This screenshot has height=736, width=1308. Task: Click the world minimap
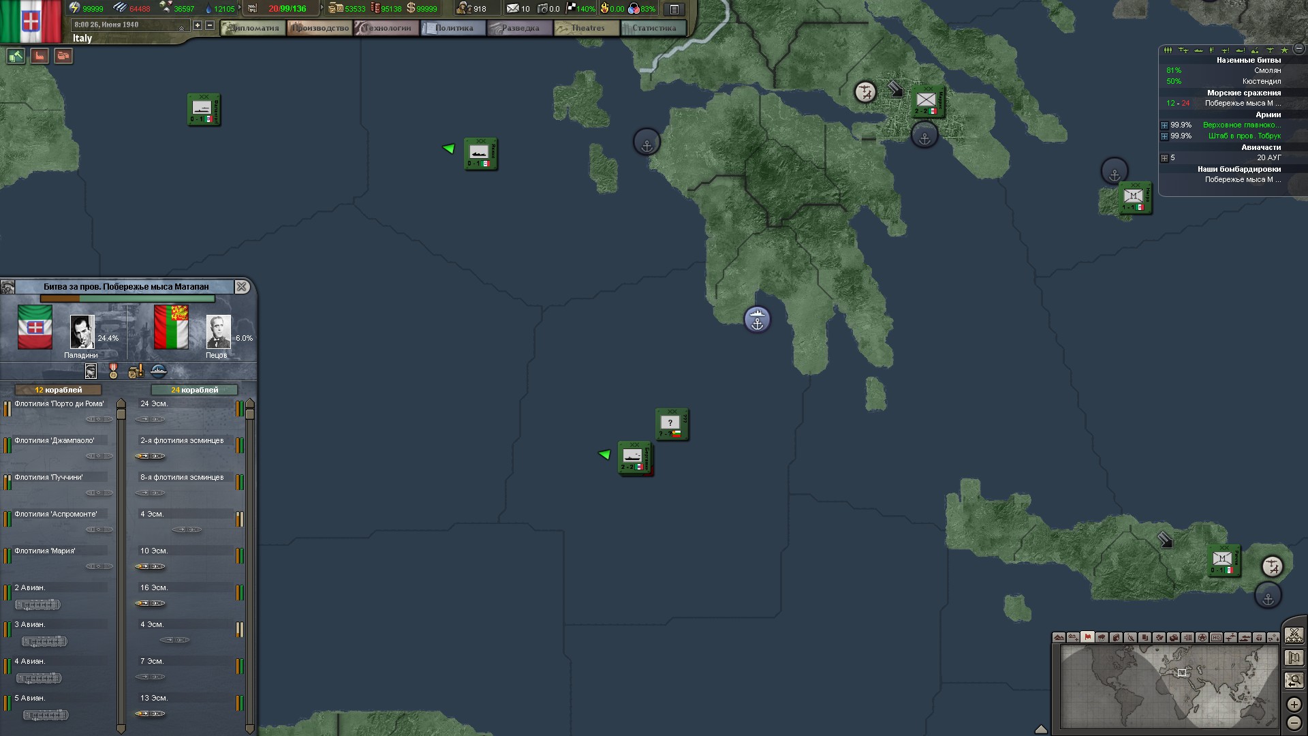(x=1168, y=685)
